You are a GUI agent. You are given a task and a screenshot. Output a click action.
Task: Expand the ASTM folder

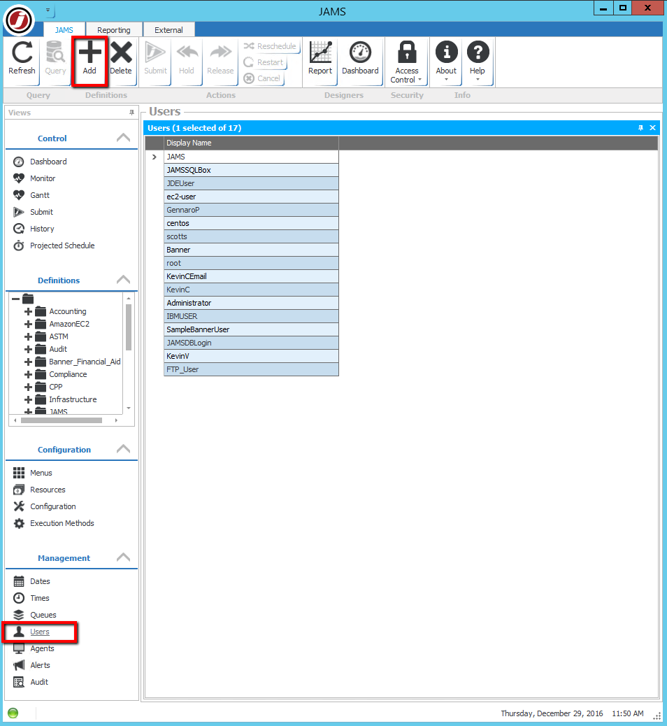[x=28, y=336]
